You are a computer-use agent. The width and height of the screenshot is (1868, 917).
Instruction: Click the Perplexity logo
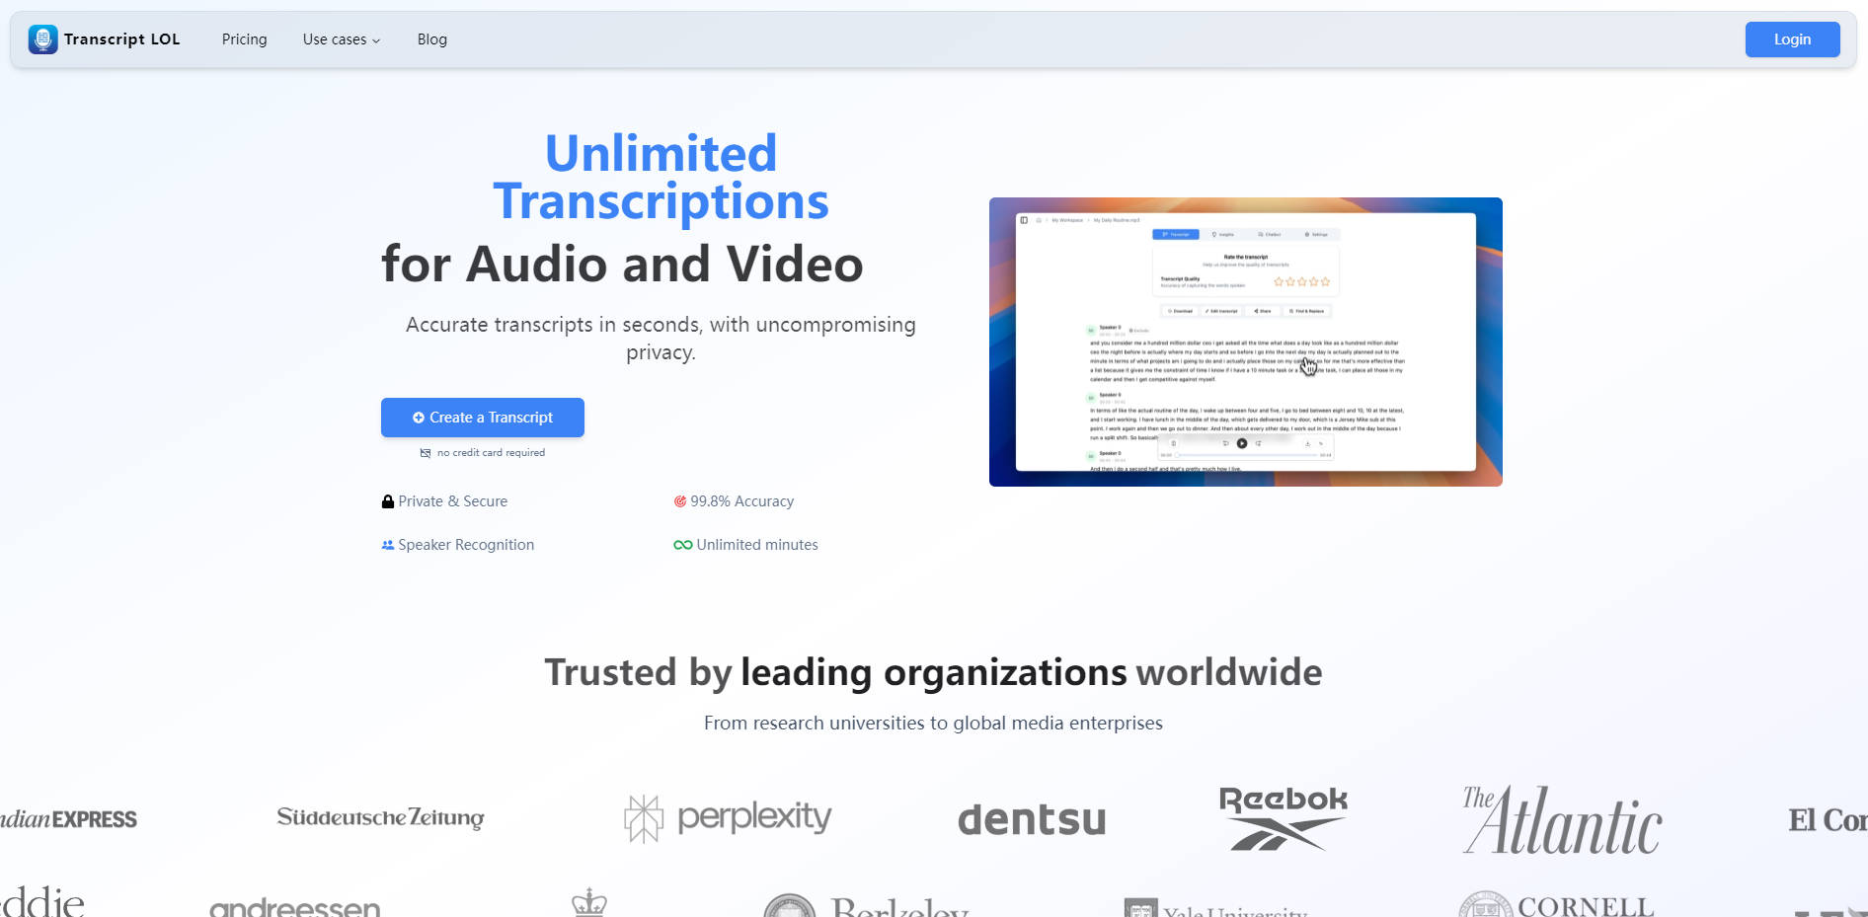(728, 818)
